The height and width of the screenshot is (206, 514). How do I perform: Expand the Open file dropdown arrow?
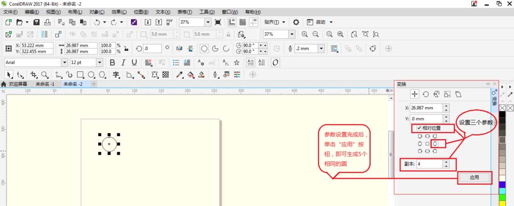point(27,22)
